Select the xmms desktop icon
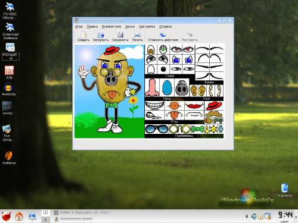 (7, 108)
